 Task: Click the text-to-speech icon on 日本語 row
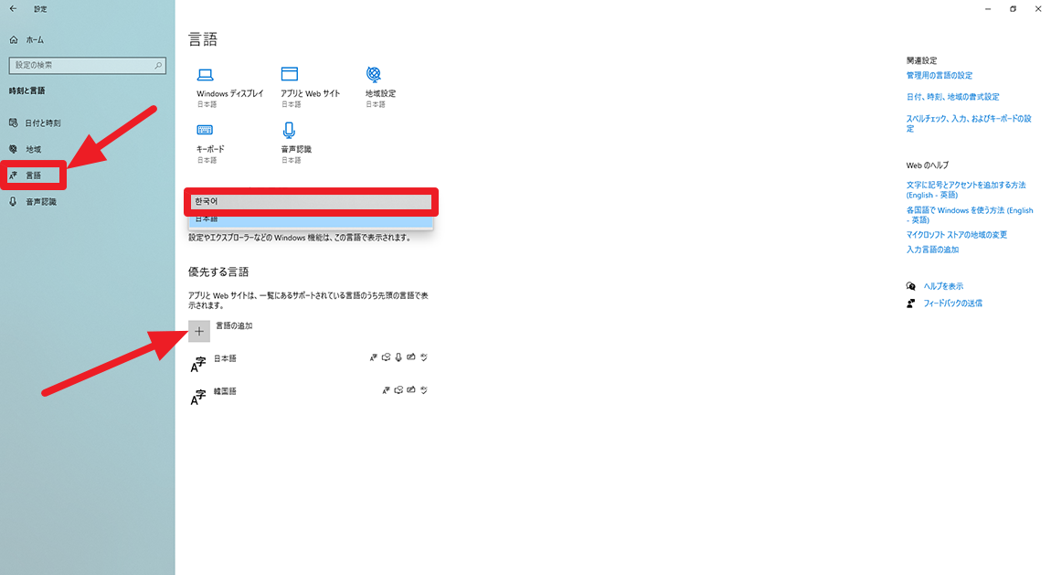[x=386, y=357]
